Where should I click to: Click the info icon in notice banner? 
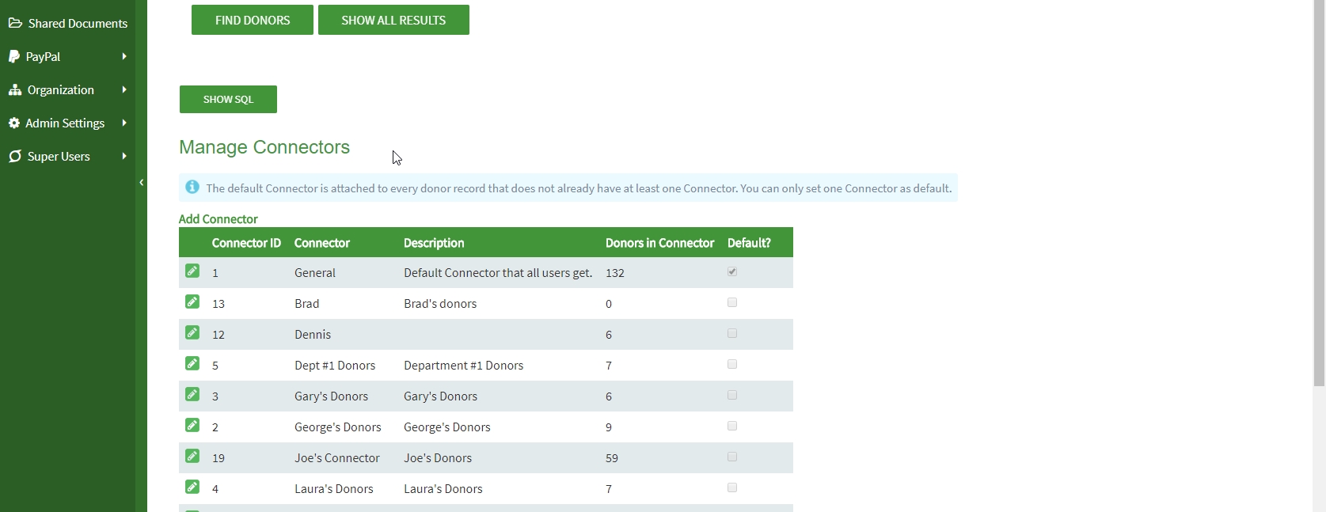(x=192, y=188)
